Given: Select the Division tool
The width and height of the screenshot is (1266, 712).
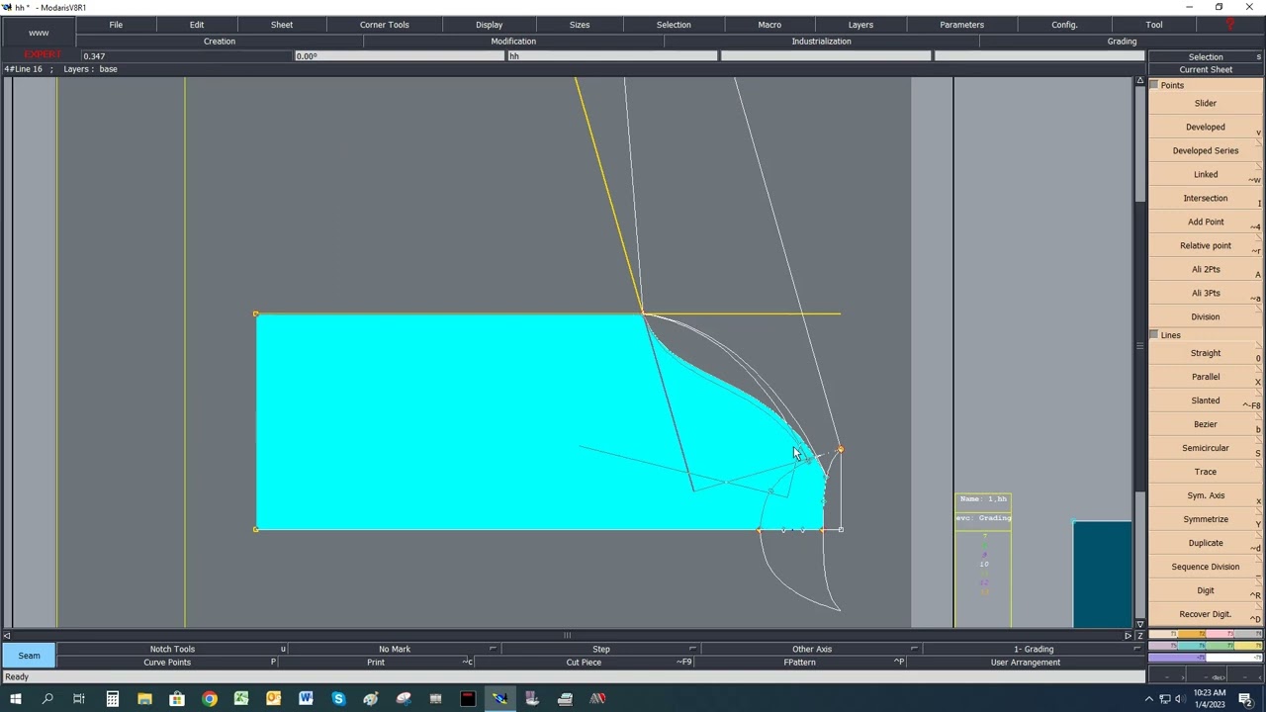Looking at the screenshot, I should tap(1205, 316).
